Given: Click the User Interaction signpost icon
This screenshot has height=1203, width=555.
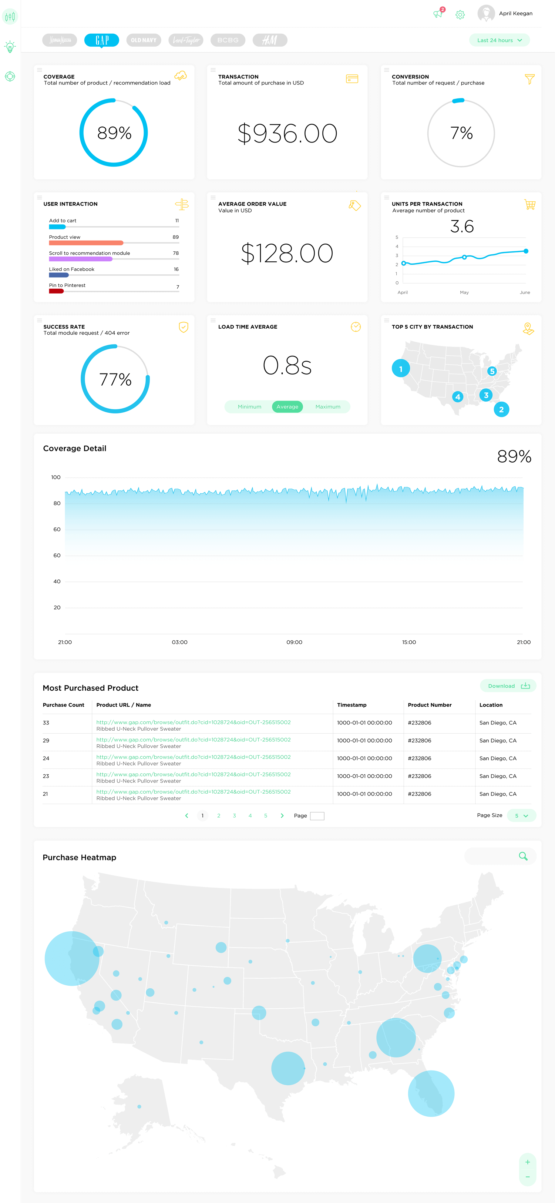Looking at the screenshot, I should (x=182, y=204).
